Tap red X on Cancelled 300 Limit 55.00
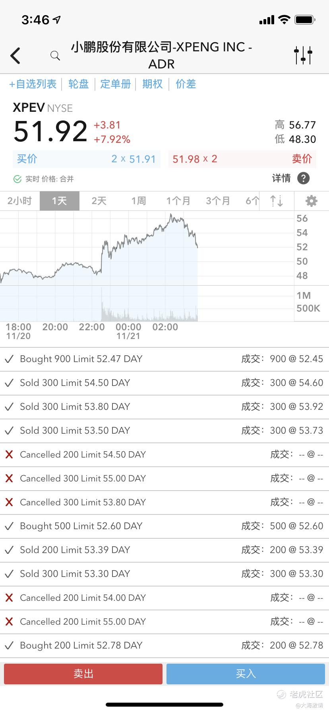This screenshot has height=713, width=329. 9,478
